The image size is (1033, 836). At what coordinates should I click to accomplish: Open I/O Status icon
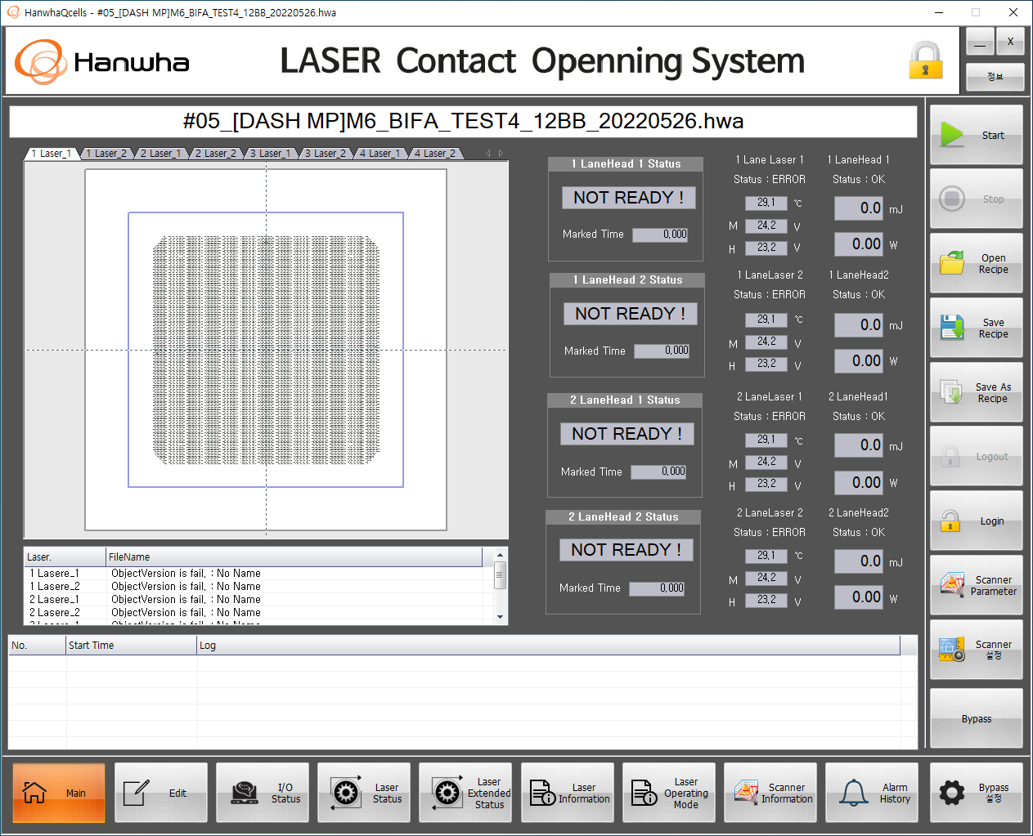pos(245,793)
